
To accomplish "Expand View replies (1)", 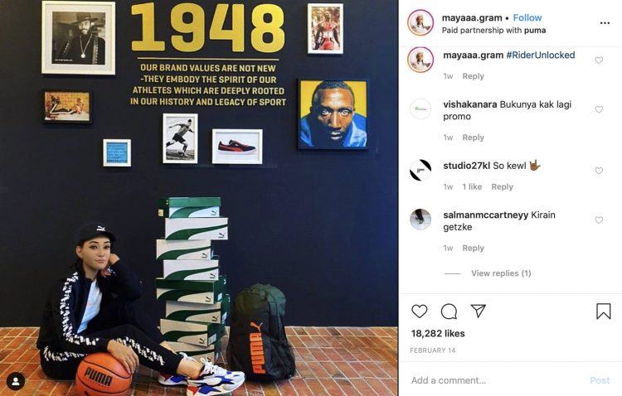I will click(x=501, y=273).
